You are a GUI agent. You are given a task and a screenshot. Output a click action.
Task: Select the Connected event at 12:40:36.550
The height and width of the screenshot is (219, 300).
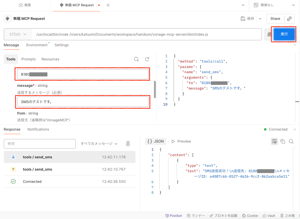click(70, 181)
